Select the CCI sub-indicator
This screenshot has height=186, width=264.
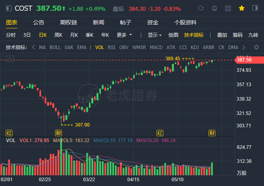tap(183, 47)
